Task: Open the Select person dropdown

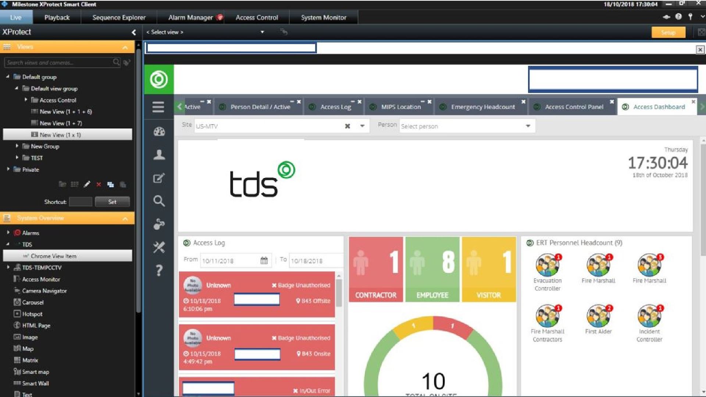Action: point(528,126)
